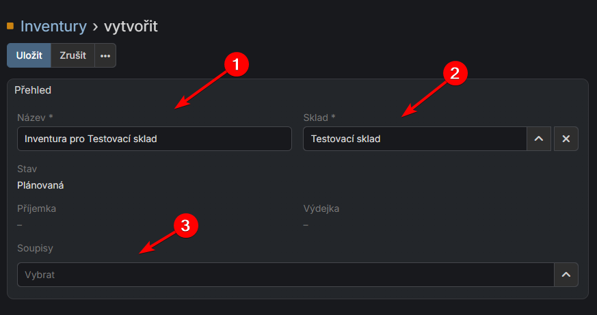The height and width of the screenshot is (315, 597).
Task: Cancel creation with Zrušit button
Action: 72,56
